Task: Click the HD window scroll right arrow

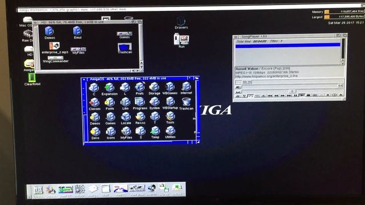Action: pos(137,71)
